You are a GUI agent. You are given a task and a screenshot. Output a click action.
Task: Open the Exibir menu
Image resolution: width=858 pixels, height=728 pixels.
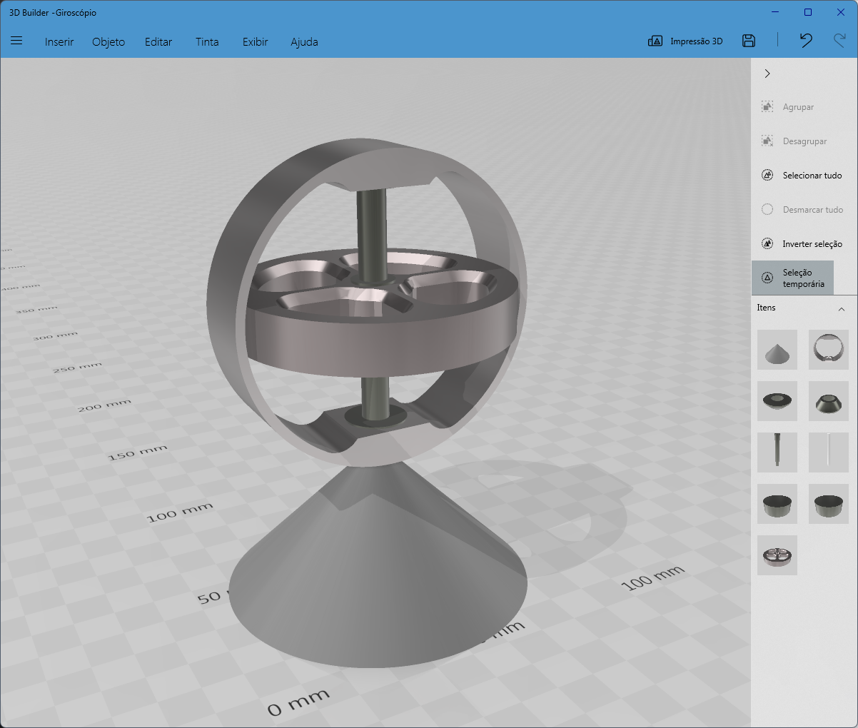point(255,41)
